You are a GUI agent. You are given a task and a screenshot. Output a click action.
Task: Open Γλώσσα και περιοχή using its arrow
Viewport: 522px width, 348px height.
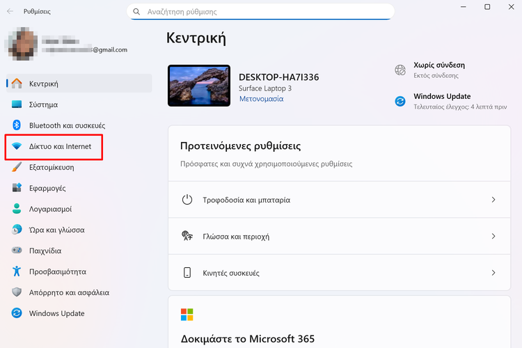pyautogui.click(x=493, y=237)
